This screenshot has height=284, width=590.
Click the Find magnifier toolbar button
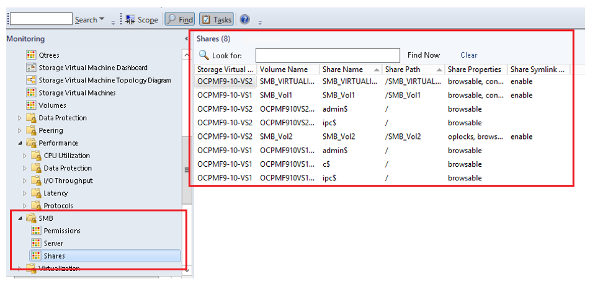[180, 20]
